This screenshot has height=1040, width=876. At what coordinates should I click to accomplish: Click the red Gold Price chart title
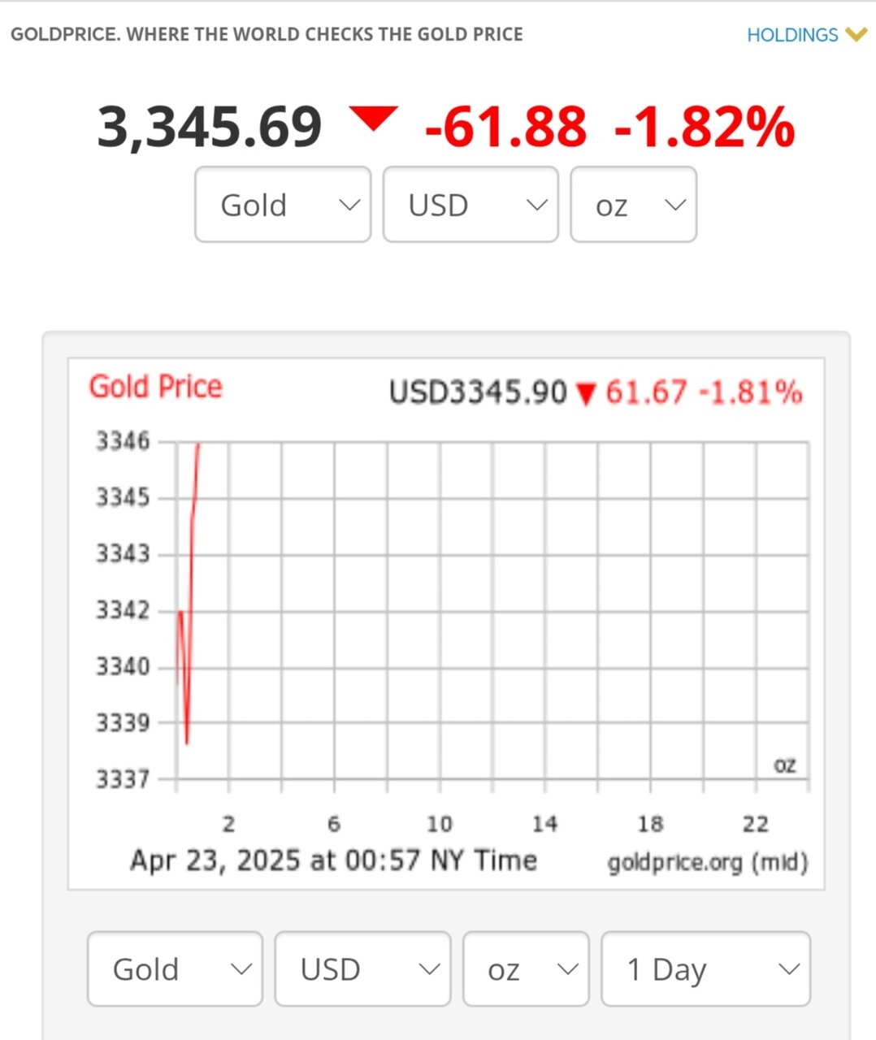coord(155,387)
